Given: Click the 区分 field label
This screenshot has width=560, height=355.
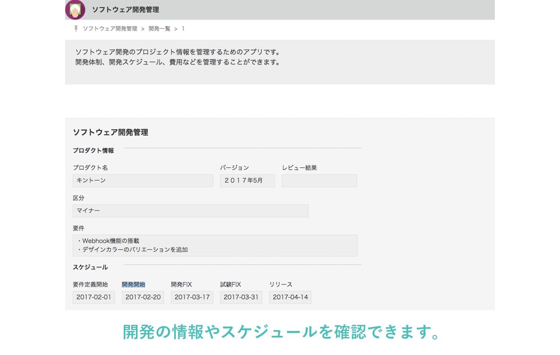Looking at the screenshot, I should click(x=79, y=198).
